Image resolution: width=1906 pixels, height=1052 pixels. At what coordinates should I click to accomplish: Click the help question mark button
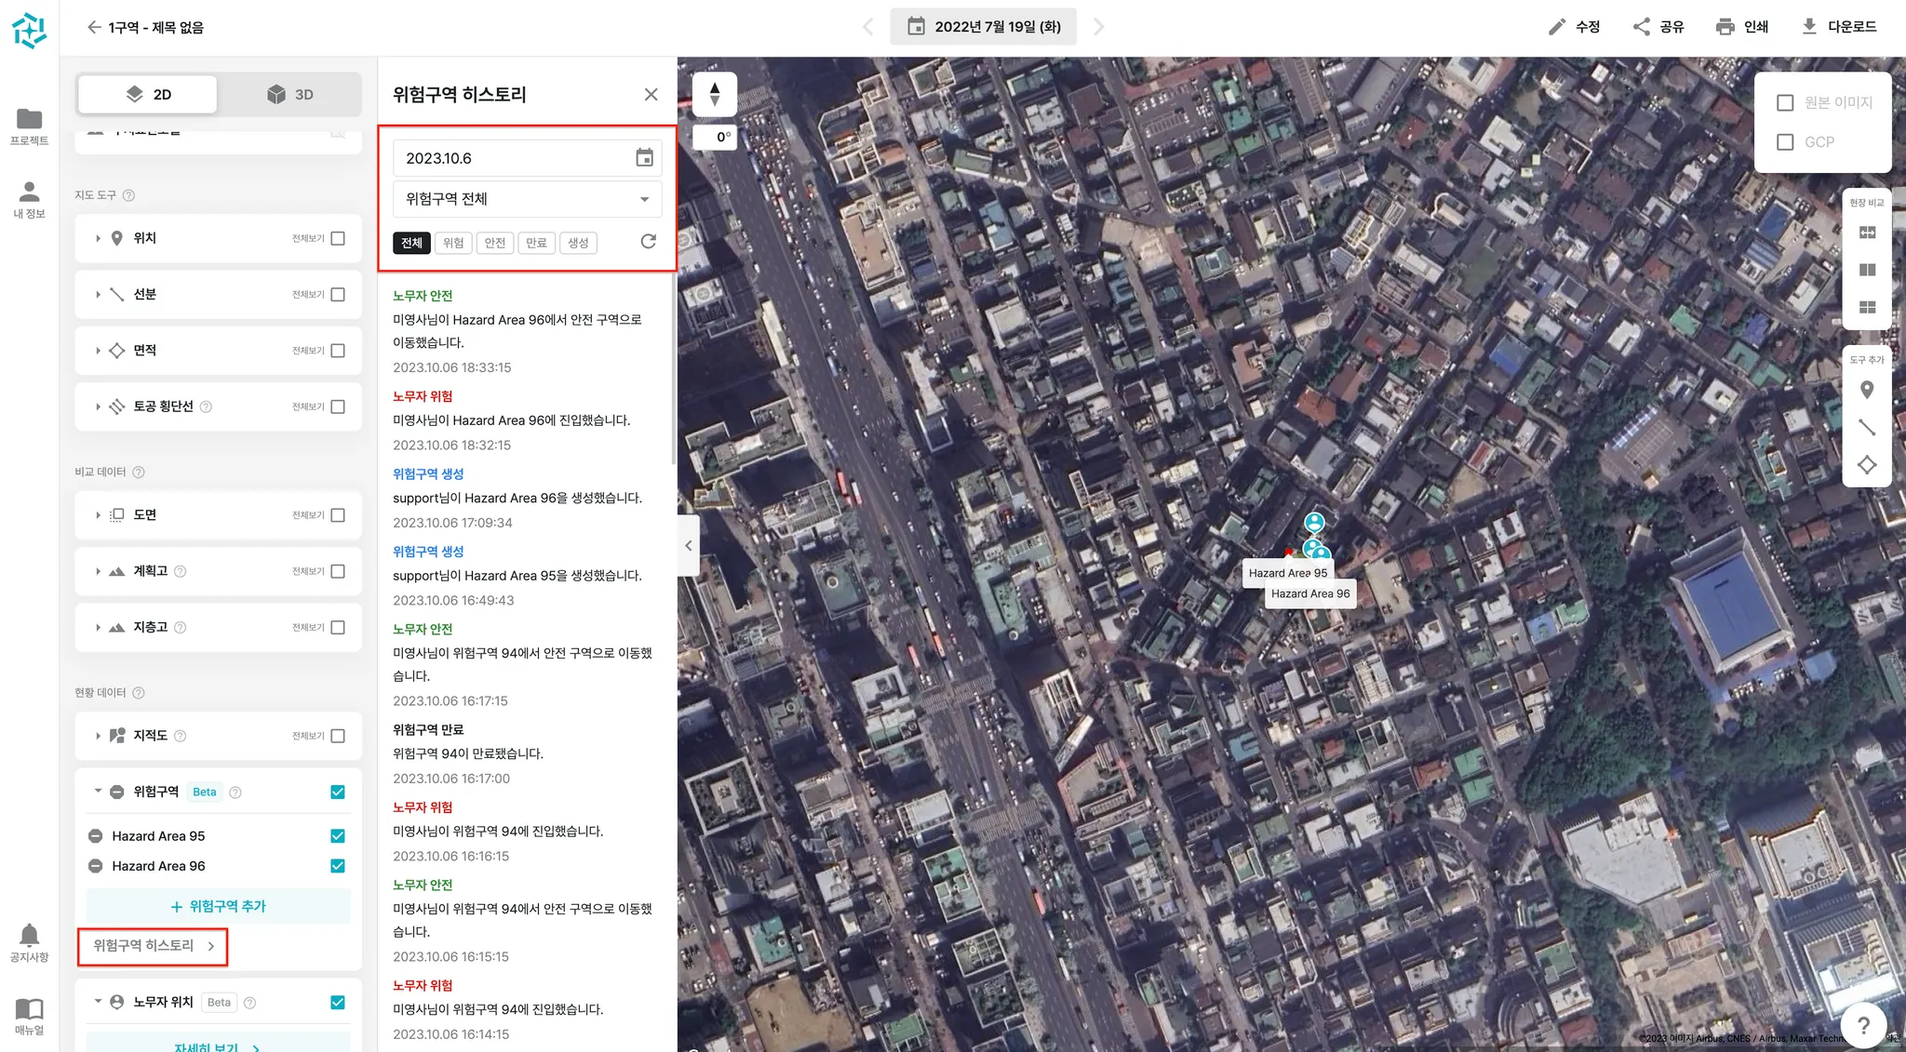(1863, 1025)
